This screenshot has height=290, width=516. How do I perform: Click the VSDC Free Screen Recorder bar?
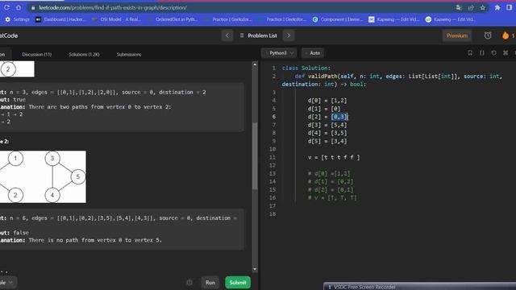tap(419, 287)
